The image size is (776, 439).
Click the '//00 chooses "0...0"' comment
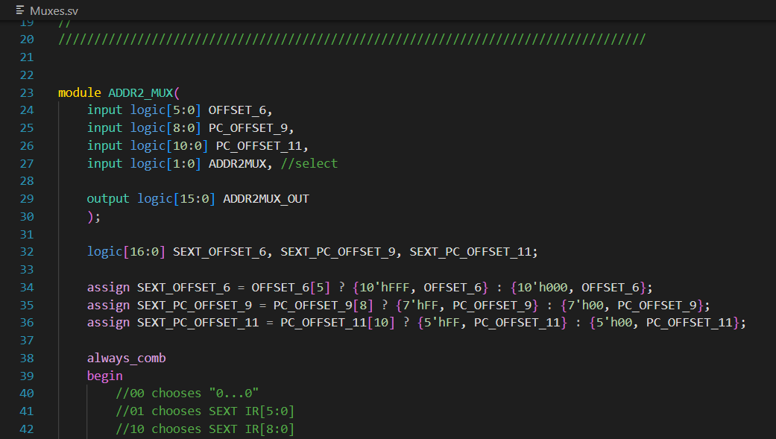(187, 393)
